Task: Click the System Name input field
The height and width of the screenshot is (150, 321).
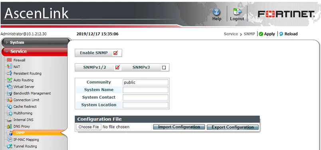Action: (x=145, y=90)
